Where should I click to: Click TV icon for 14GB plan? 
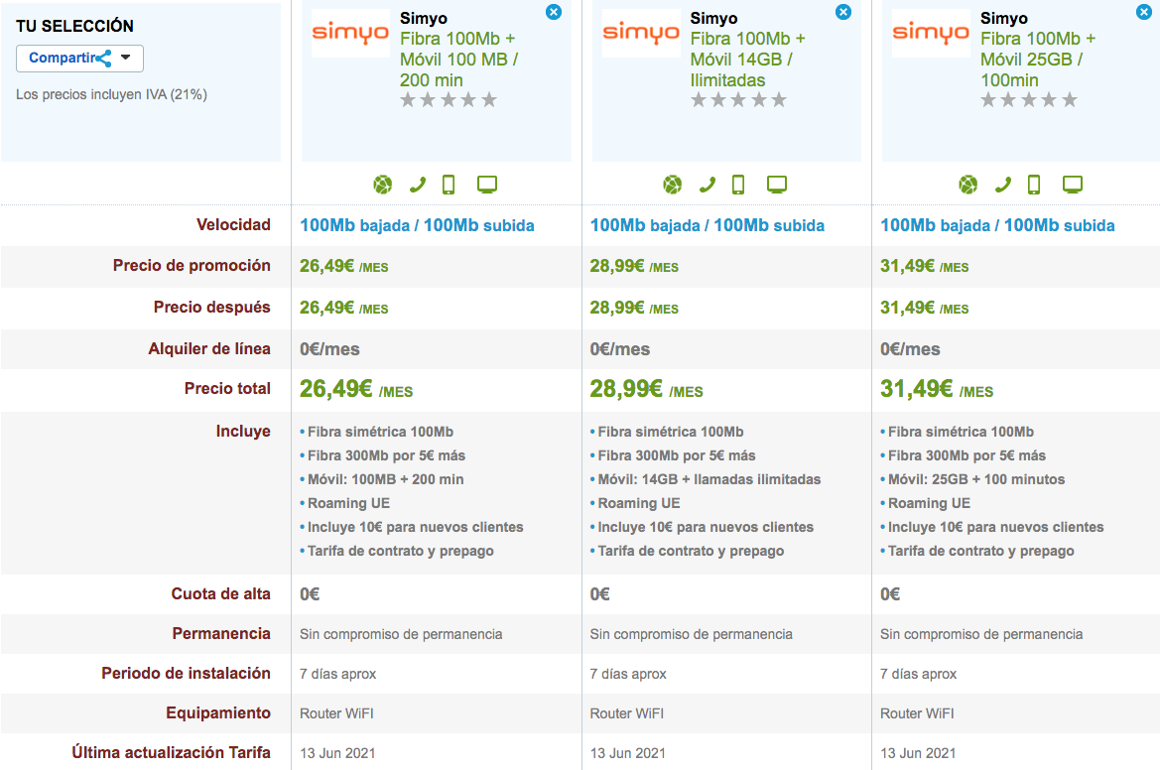pyautogui.click(x=777, y=185)
